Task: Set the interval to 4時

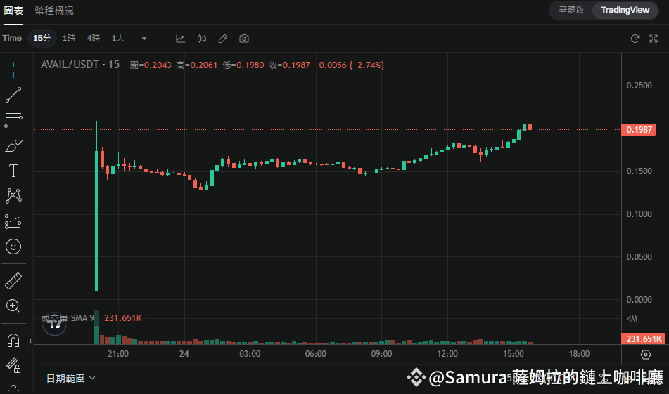Action: coord(94,38)
